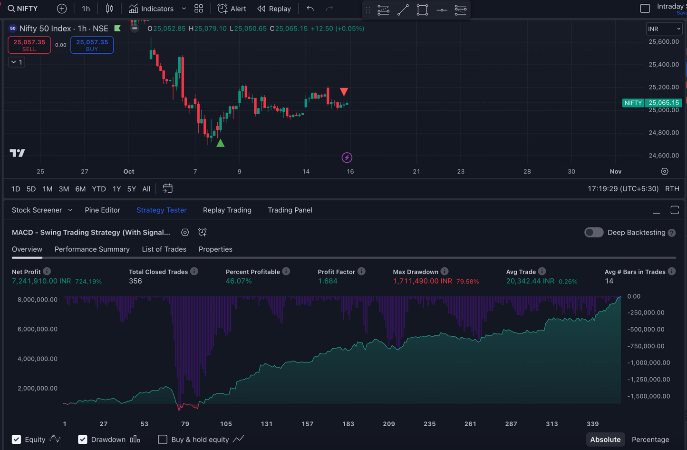The width and height of the screenshot is (687, 450).
Task: Open price scale settings gear icon
Action: tap(665, 171)
